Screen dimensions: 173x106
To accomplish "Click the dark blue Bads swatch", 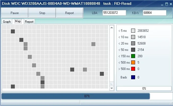I will [x=133, y=77].
